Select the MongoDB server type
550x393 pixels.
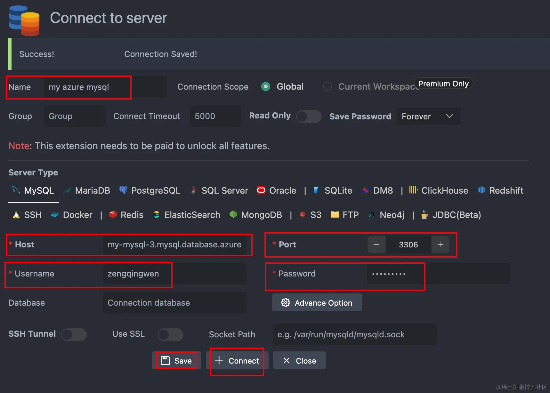256,215
